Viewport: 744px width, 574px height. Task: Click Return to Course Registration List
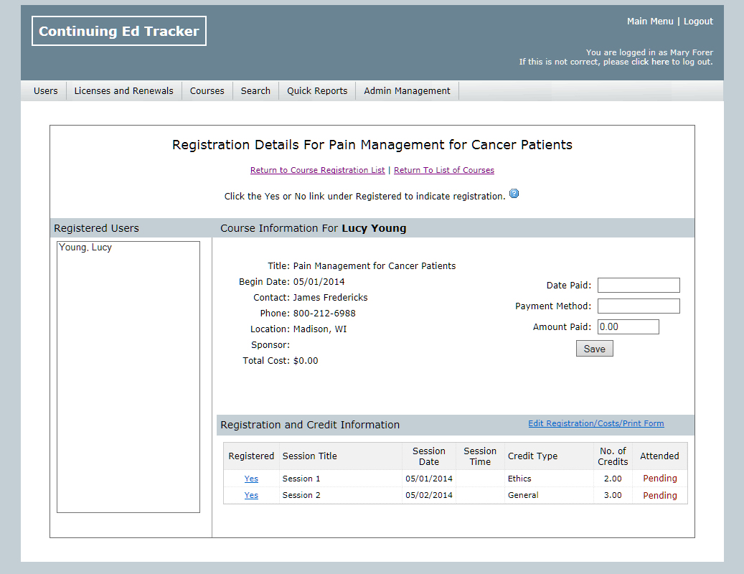coord(317,171)
